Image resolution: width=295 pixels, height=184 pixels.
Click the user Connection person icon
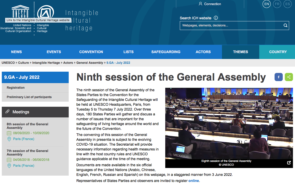coord(200,4)
